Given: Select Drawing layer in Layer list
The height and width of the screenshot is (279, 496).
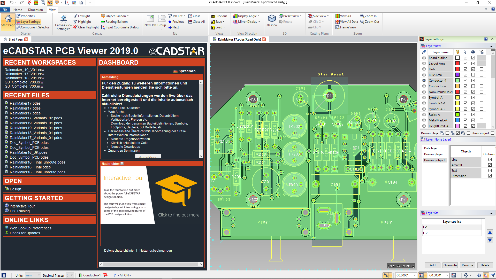Looking at the screenshot, I should pos(433,154).
